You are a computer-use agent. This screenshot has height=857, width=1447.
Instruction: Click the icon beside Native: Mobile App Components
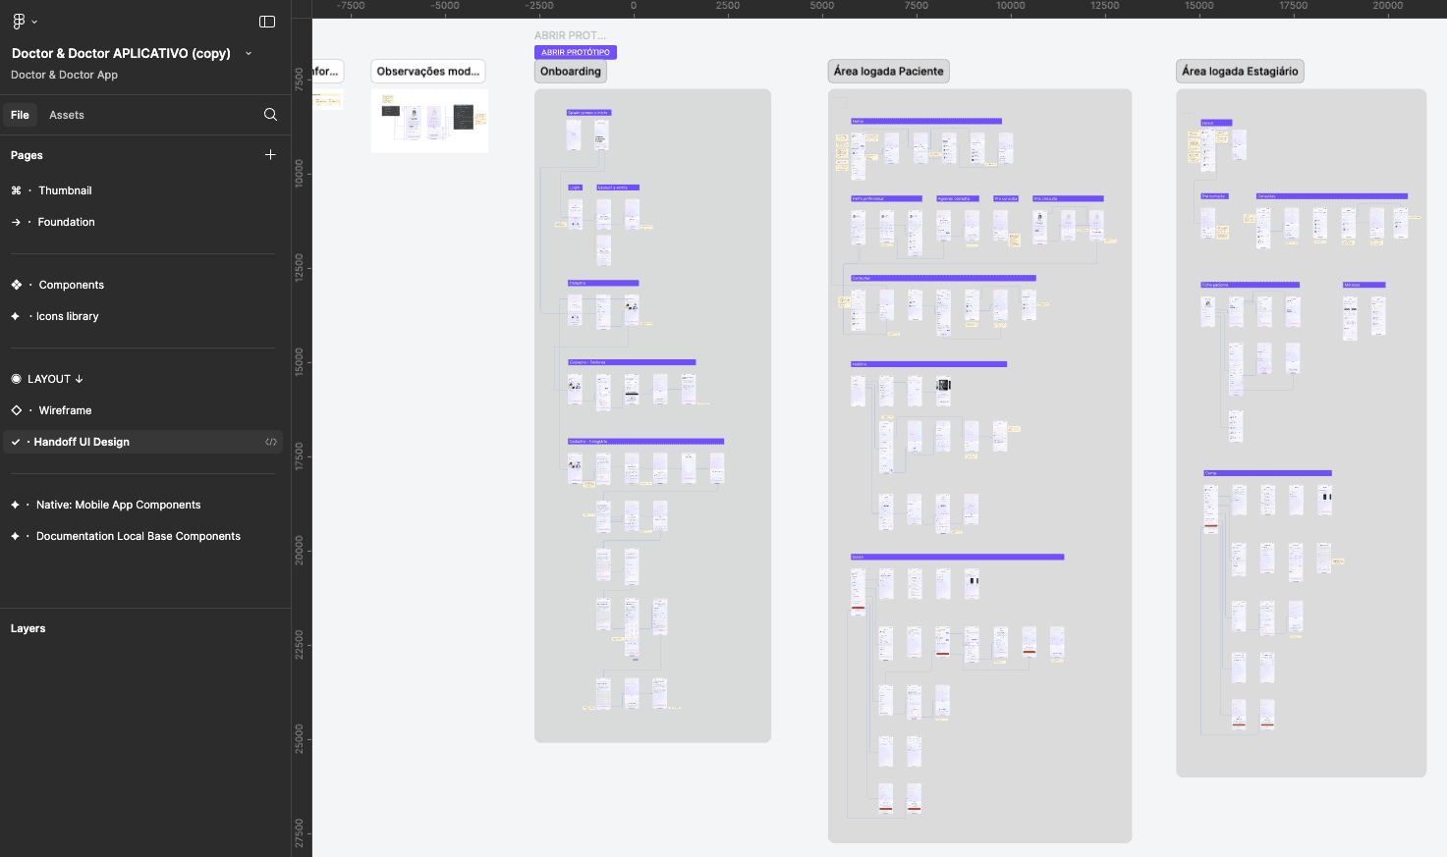15,504
